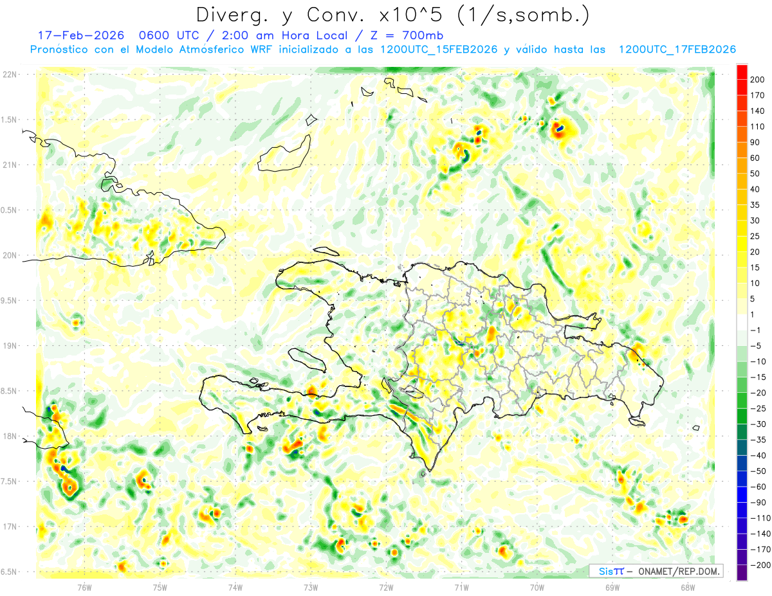
Task: Click the latitude axis label "20N"
Action: (x=10, y=255)
